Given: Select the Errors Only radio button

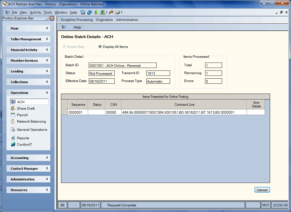Looking at the screenshot, I should click(x=64, y=47).
